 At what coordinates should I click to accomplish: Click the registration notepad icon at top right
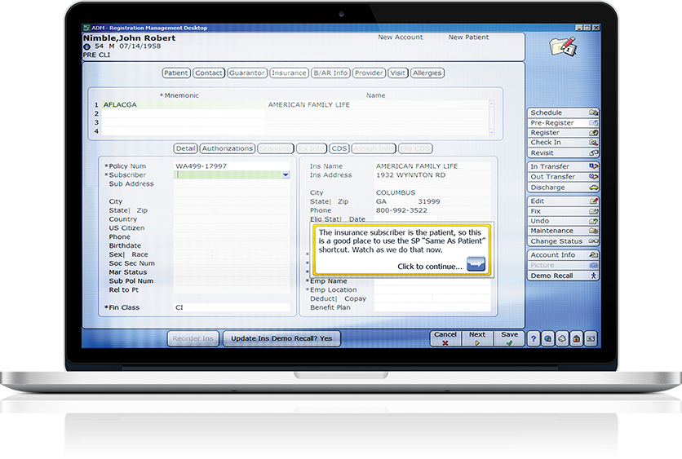pos(562,47)
